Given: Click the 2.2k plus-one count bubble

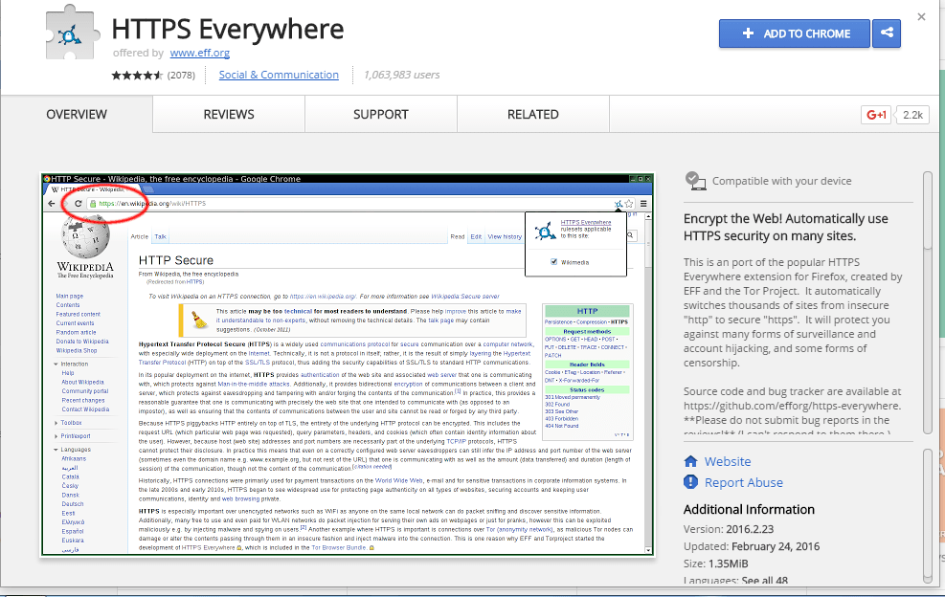Looking at the screenshot, I should click(x=912, y=115).
